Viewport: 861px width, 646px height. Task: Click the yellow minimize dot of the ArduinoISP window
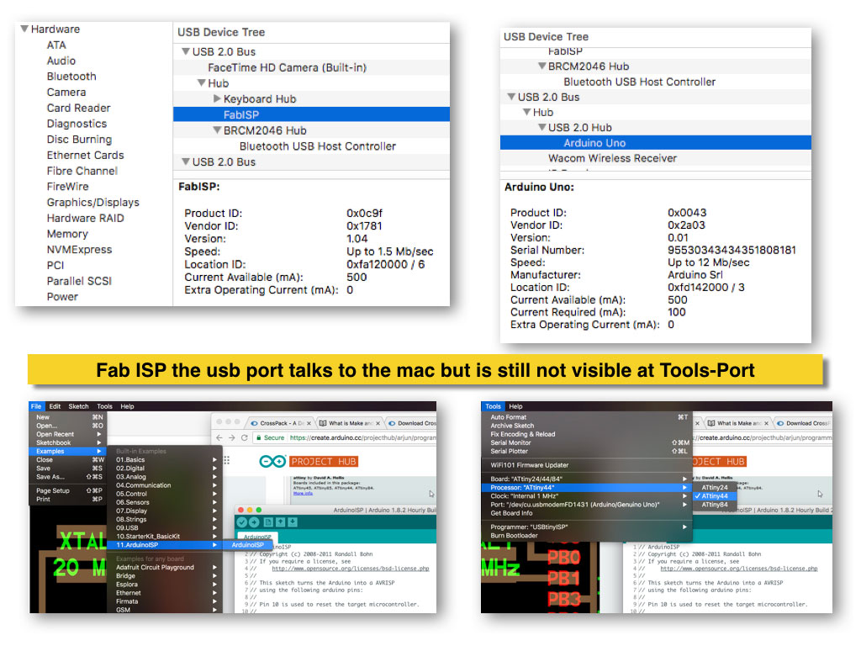251,510
